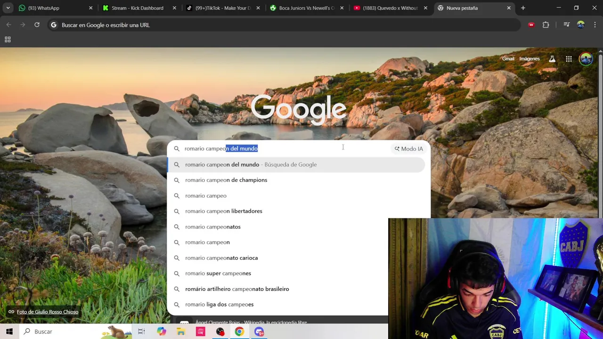The height and width of the screenshot is (339, 603).
Task: Open Google Chrome from the taskbar
Action: coord(239,331)
